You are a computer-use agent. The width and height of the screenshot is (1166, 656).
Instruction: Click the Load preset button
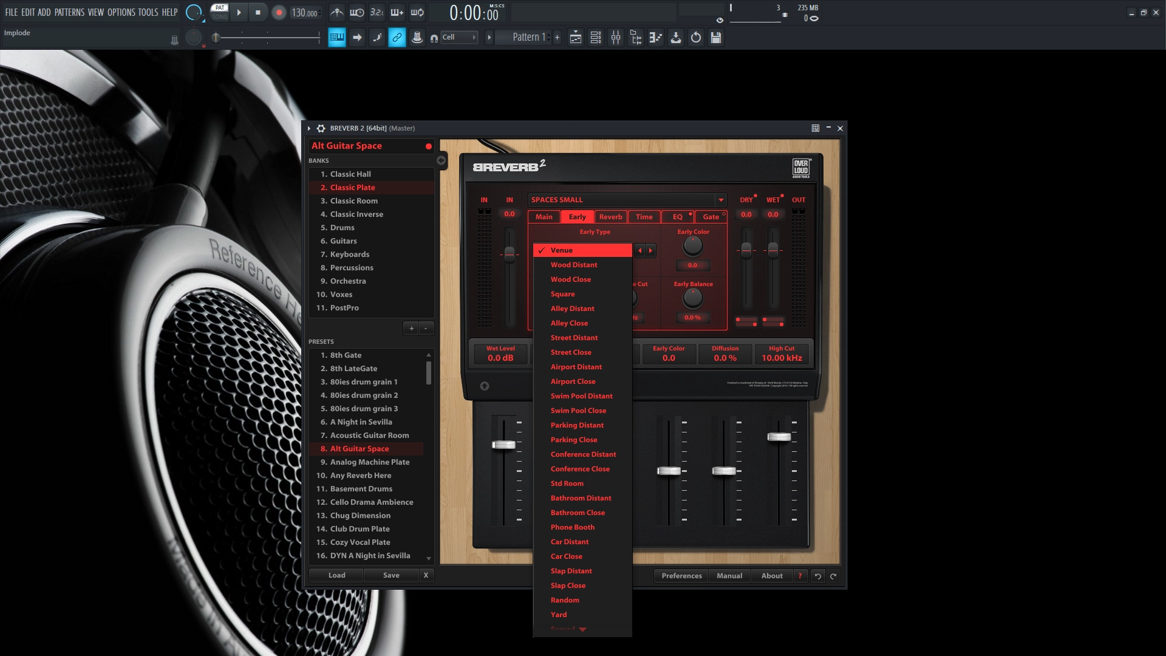click(337, 575)
